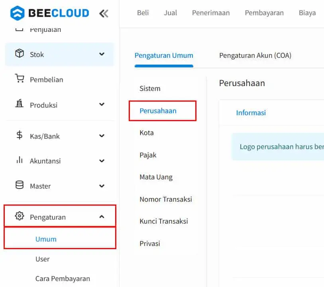Image resolution: width=324 pixels, height=287 pixels.
Task: Click the Kas/Bank dollar icon
Action: click(x=20, y=135)
